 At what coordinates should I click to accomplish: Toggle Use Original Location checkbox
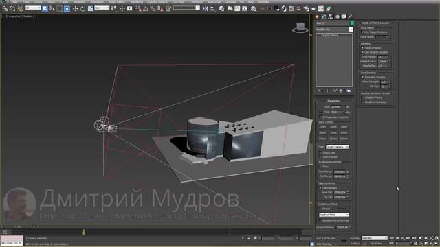pyautogui.click(x=362, y=52)
